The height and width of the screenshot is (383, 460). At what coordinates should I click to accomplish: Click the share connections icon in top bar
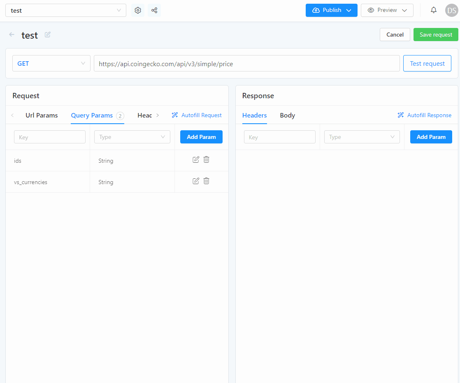click(154, 10)
